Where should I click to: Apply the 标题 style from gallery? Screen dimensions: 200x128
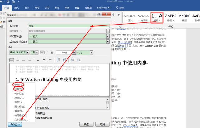(x=184, y=18)
